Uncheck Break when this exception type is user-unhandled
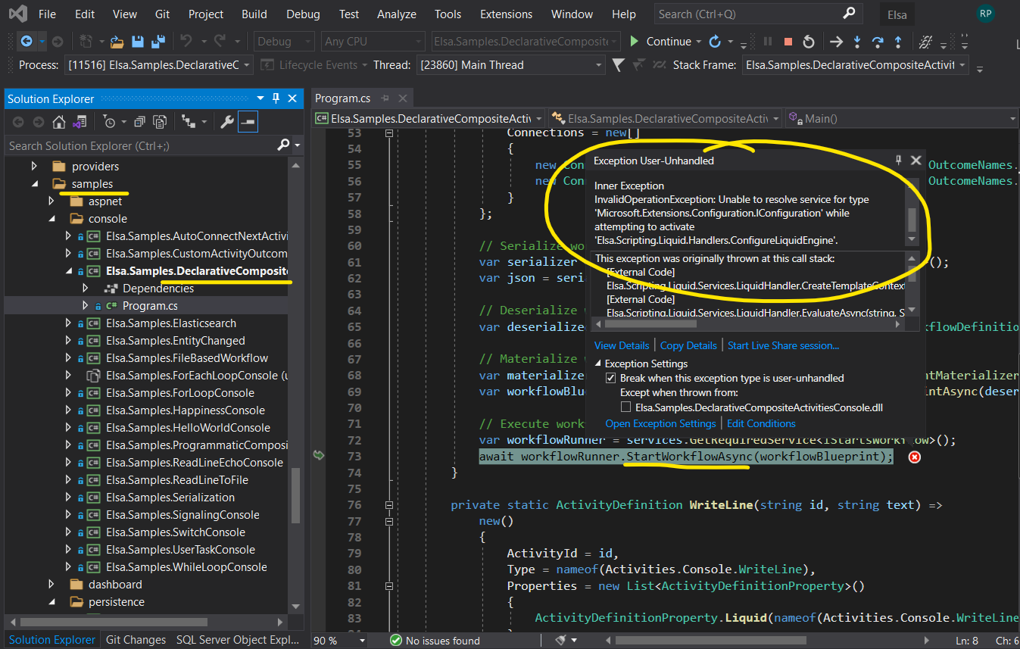Screen dimensions: 1020x649 click(611, 378)
